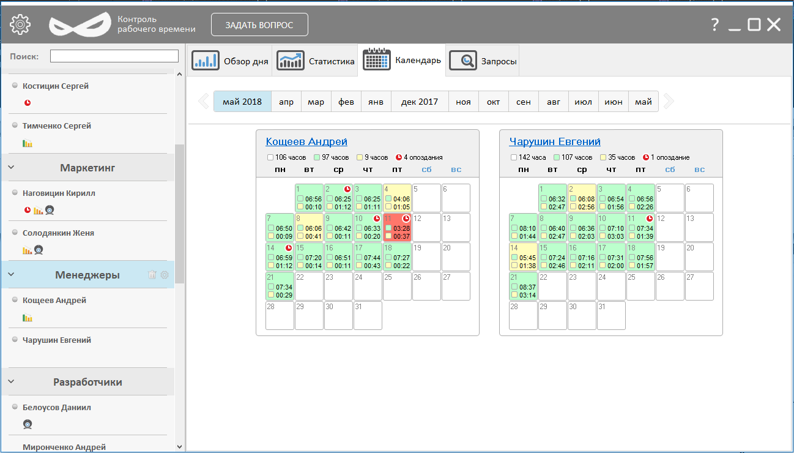Click green '97 часов' legend swatch

click(317, 157)
